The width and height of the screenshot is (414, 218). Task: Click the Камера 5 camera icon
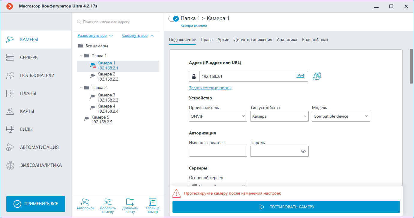[87, 119]
